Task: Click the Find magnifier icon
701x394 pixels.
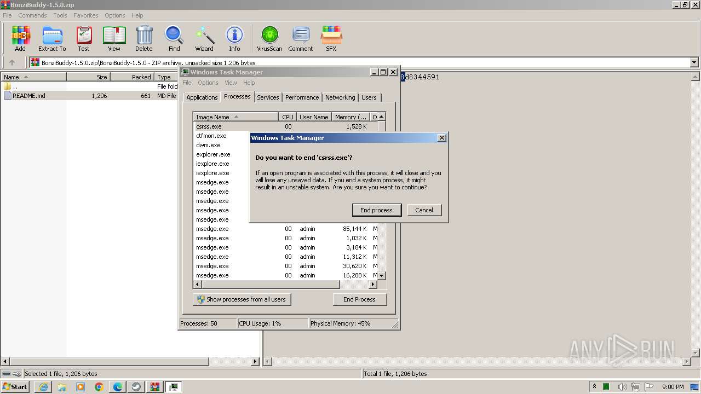Action: (174, 38)
